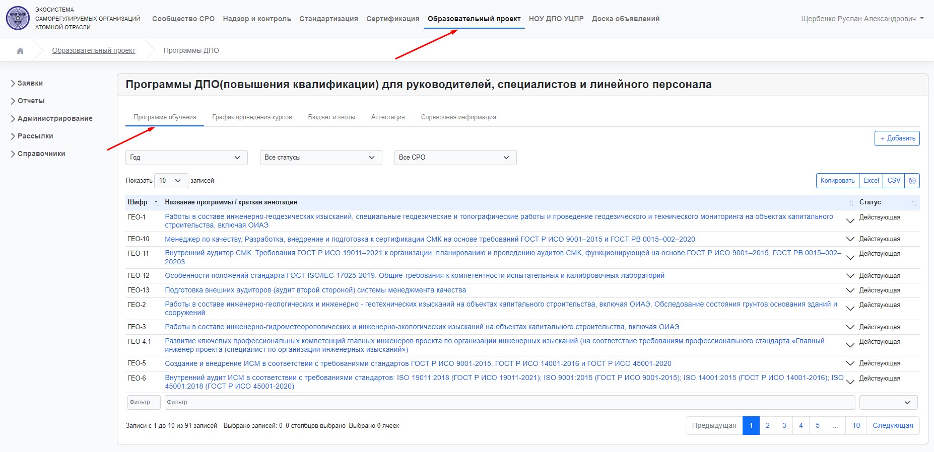Screen dimensions: 934x452
Task: Switch to Бюджет и квоты tab
Action: (331, 117)
